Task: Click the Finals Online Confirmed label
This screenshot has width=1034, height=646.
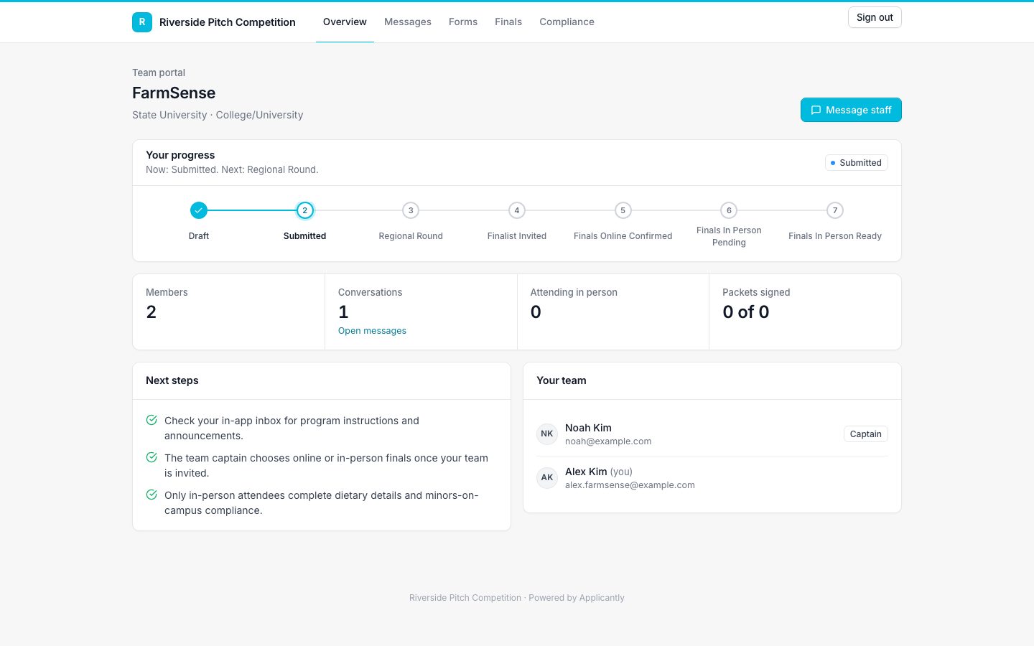Action: (623, 236)
